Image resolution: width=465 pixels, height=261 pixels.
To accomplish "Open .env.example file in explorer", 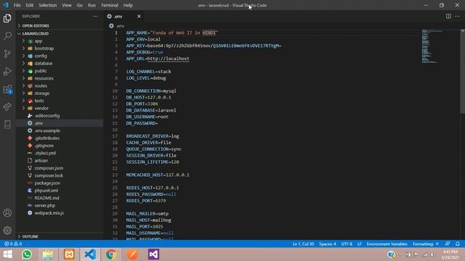I will point(60,130).
